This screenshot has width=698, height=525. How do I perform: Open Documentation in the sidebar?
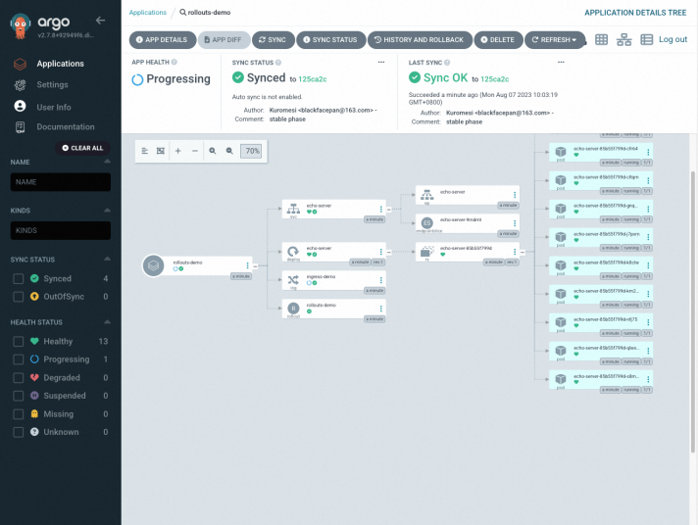[66, 126]
